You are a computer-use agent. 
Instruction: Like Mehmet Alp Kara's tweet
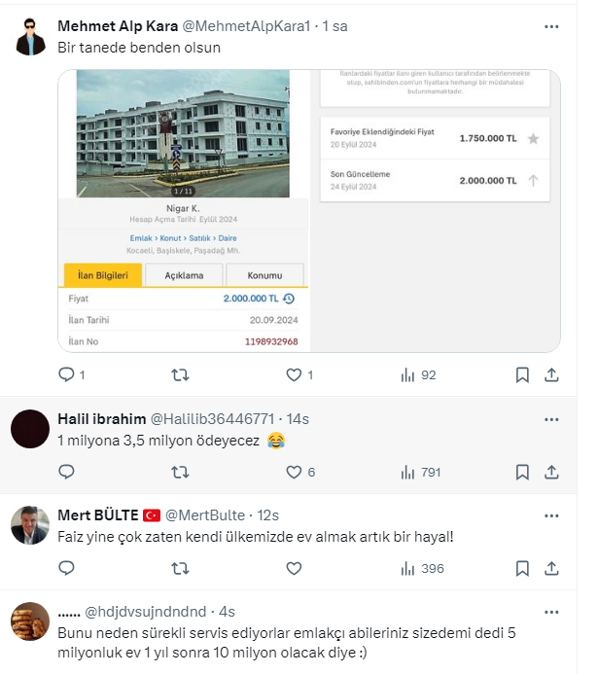[x=295, y=374]
